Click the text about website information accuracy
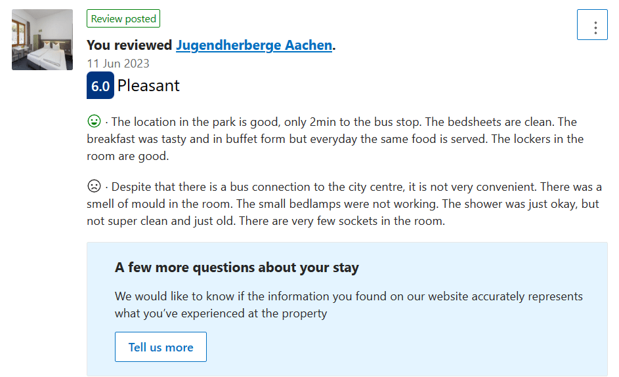619x377 pixels. click(x=349, y=296)
